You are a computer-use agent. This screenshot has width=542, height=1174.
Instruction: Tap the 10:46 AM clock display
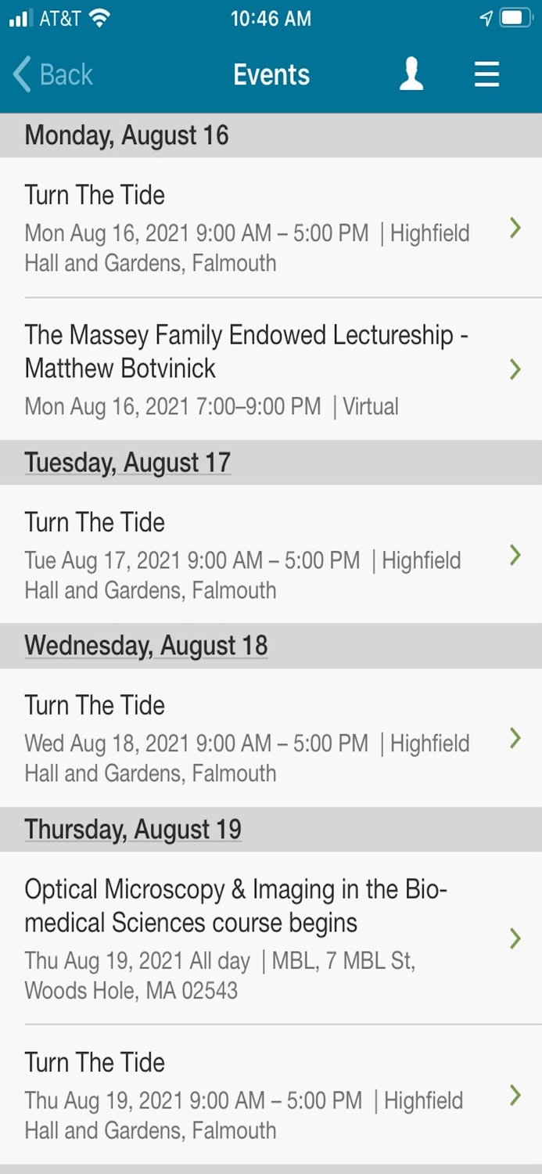(271, 18)
